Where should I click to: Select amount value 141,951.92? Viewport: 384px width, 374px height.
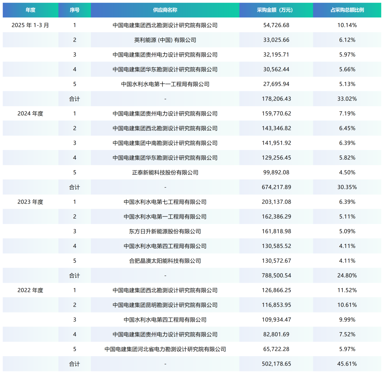point(276,143)
